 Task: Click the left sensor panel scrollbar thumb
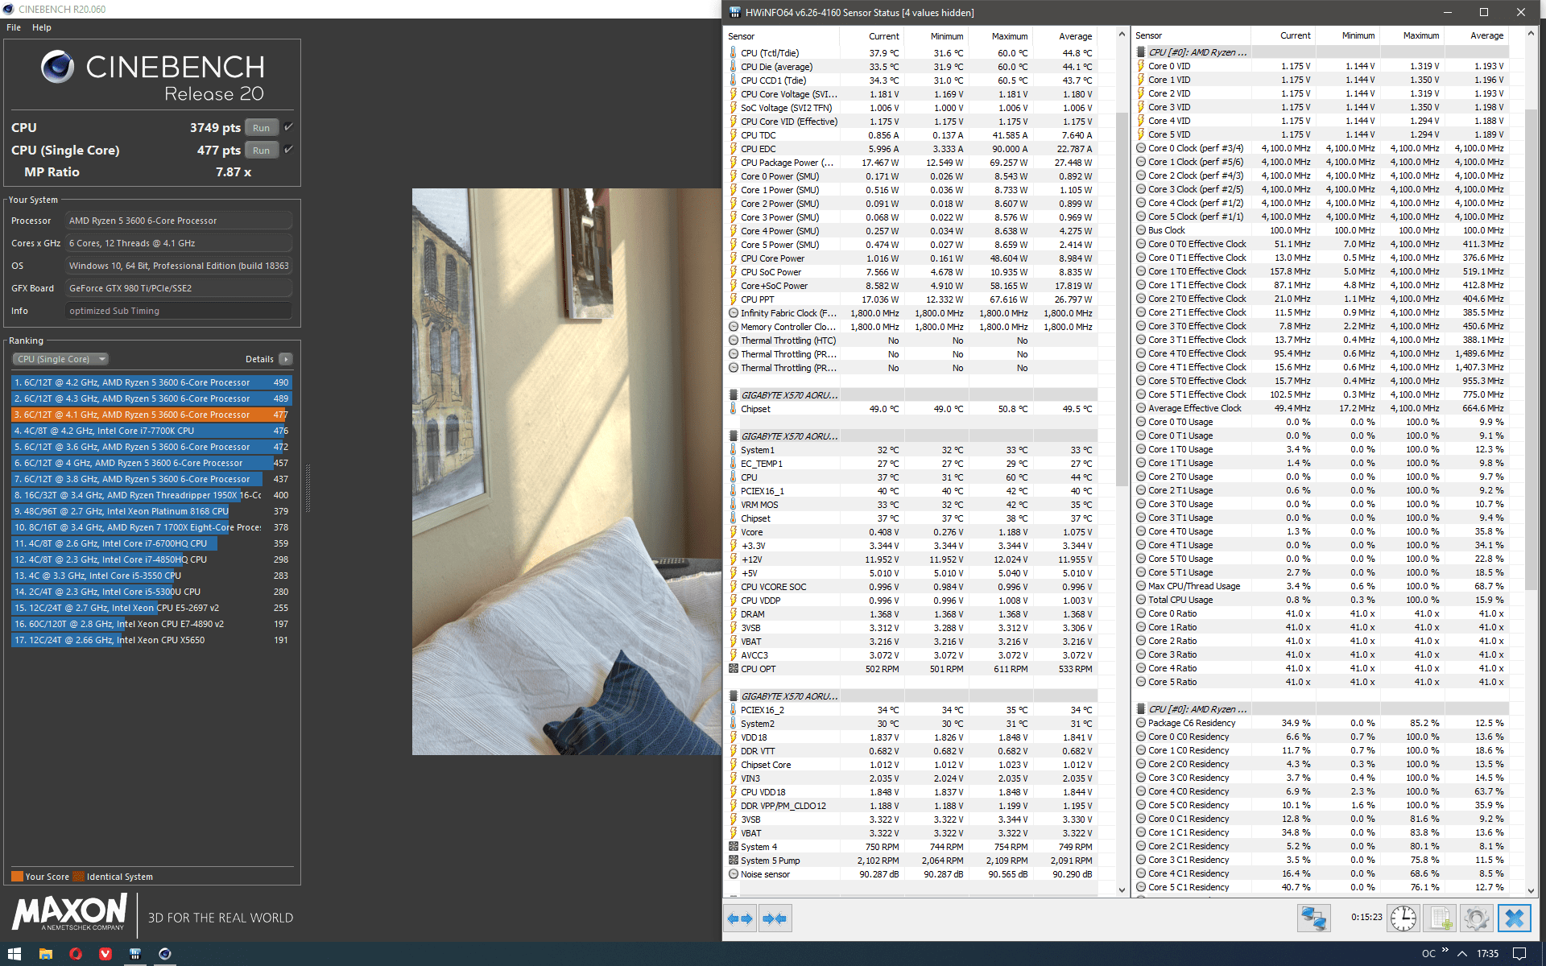(x=1122, y=298)
